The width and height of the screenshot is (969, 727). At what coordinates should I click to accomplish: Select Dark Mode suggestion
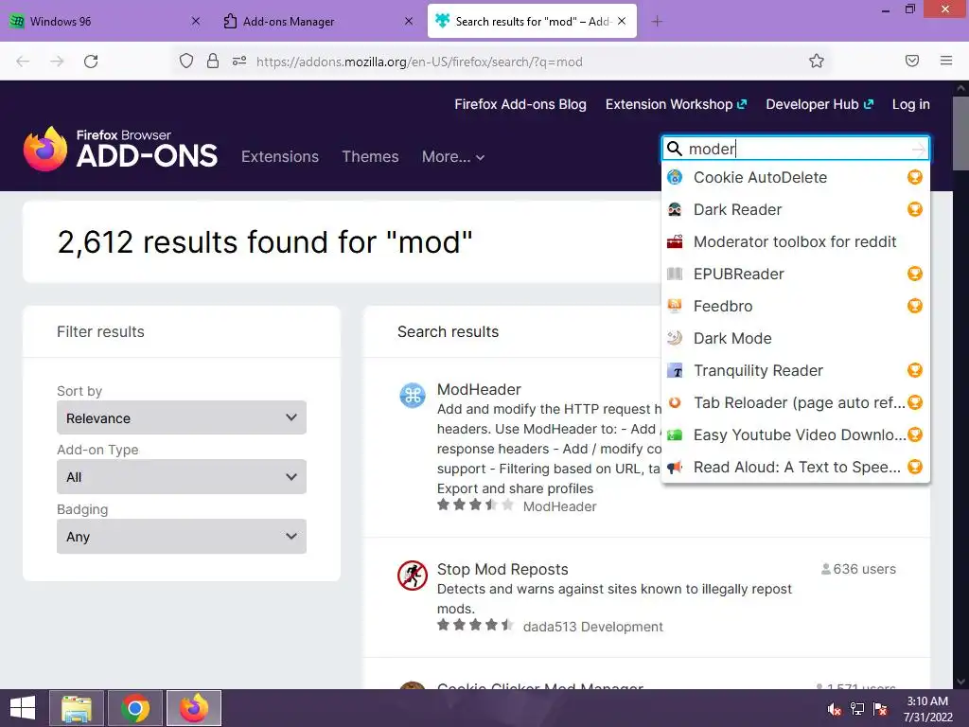(795, 338)
